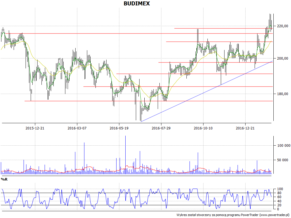Image resolution: width=291 pixels, height=218 pixels.
Task: Select the 2016-10-10 date label
Action: [x=203, y=128]
